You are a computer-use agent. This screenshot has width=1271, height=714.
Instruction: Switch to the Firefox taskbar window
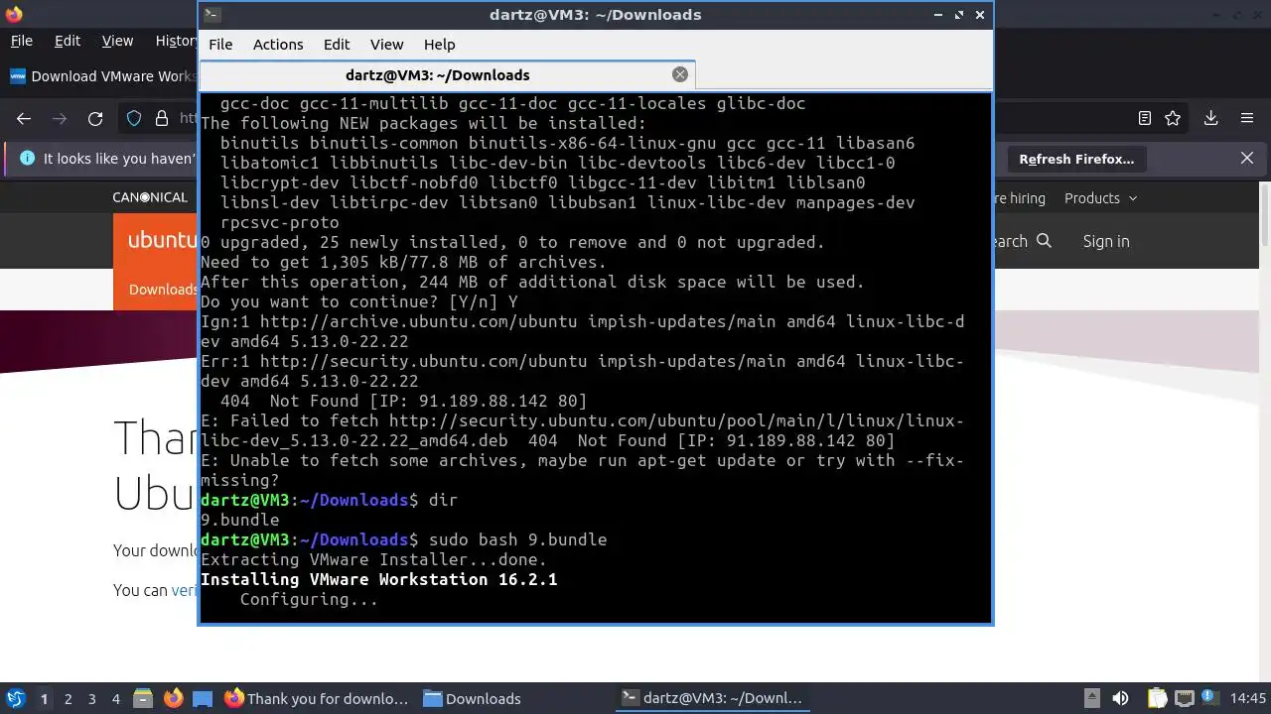click(x=316, y=698)
